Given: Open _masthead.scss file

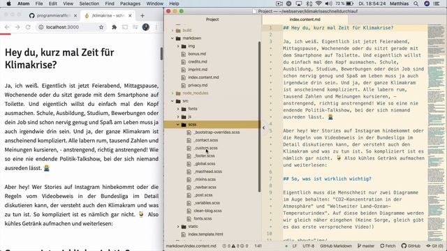Looking at the screenshot, I should pyautogui.click(x=208, y=172).
